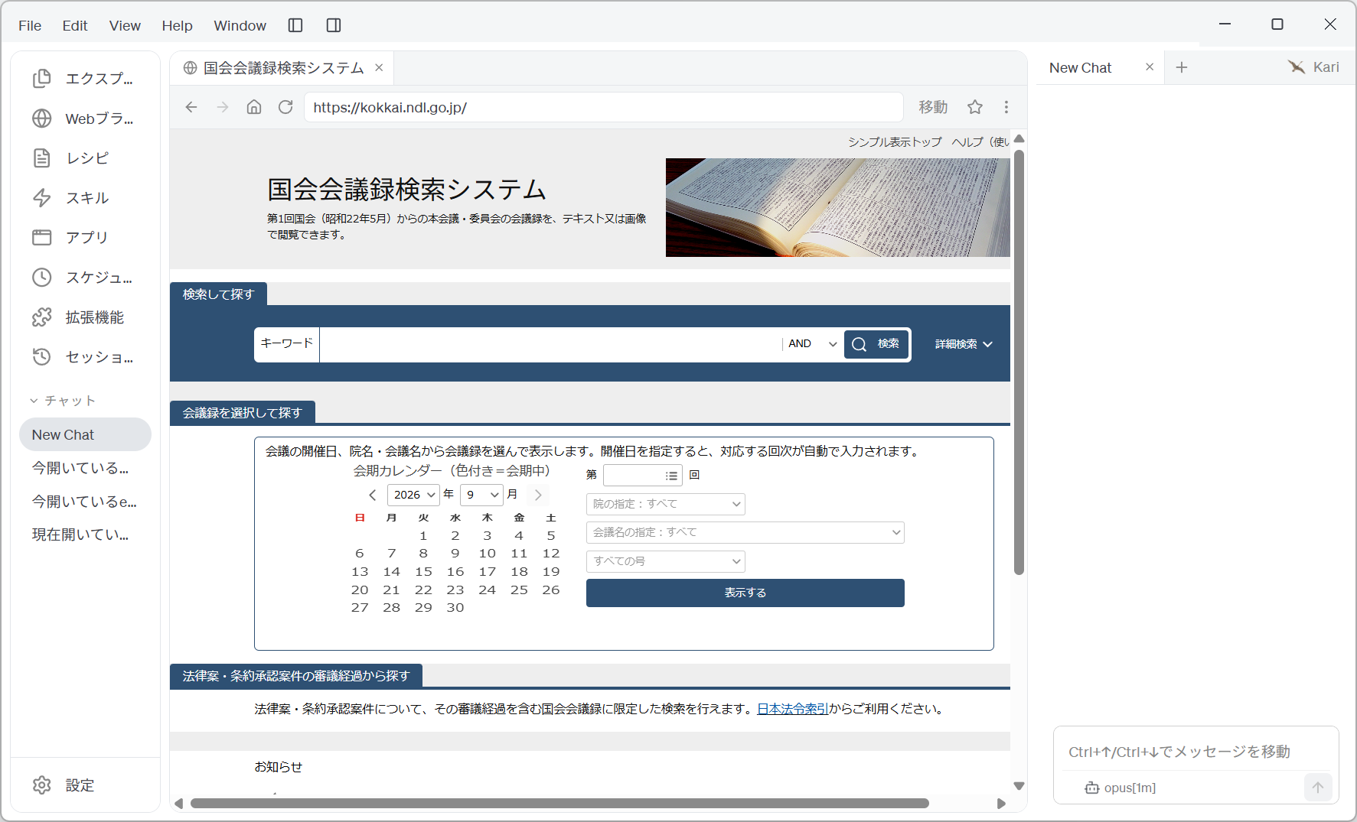Viewport: 1357px width, 822px height.
Task: Open 会議名の指定 dropdown
Action: (x=745, y=532)
